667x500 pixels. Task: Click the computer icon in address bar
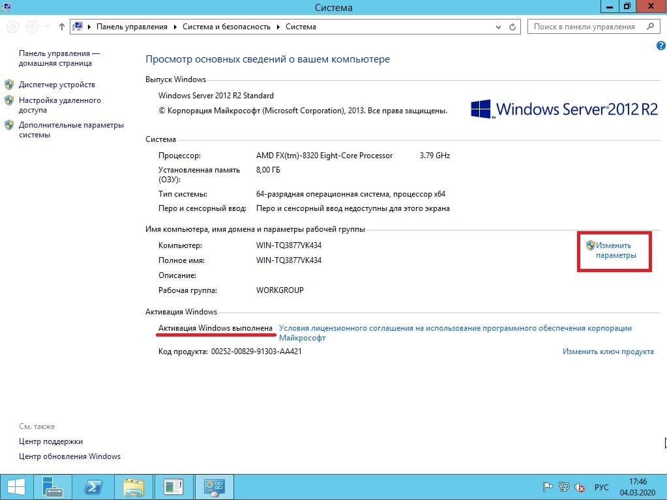click(x=78, y=26)
